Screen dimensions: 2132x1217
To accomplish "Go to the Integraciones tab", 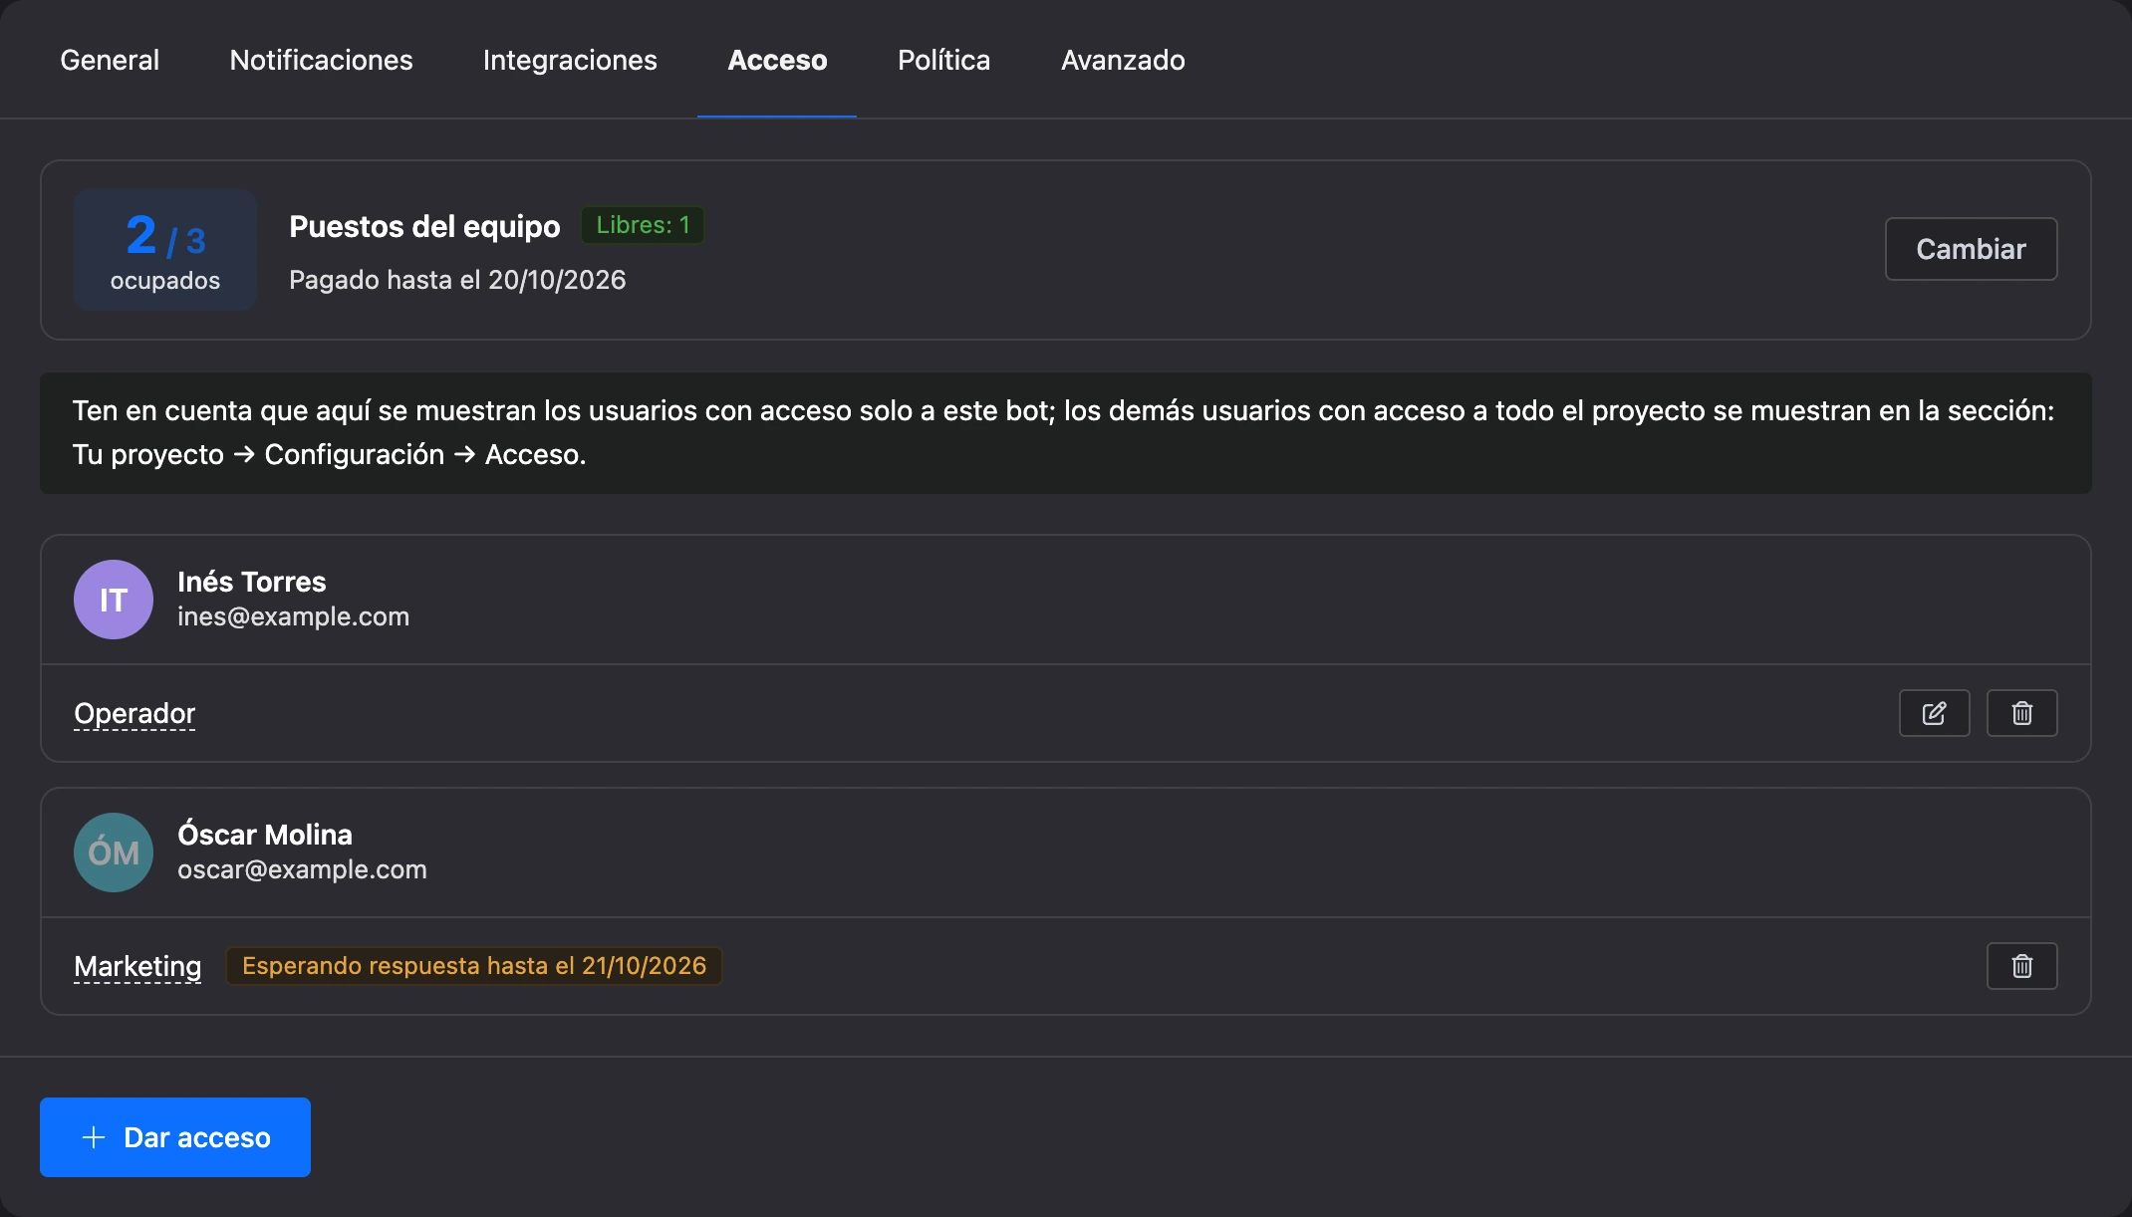I will tap(570, 60).
